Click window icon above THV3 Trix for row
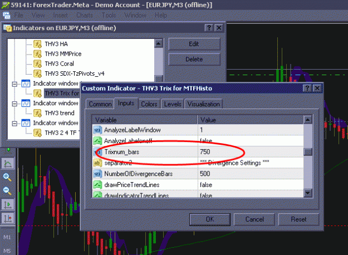348x255 pixels. click(26, 84)
